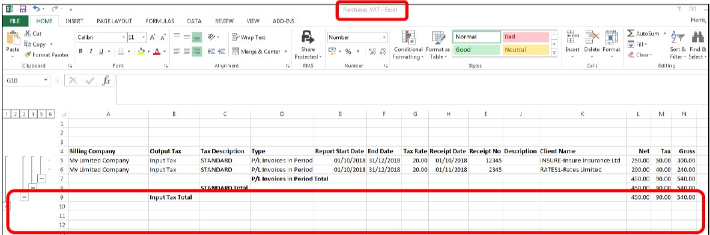
Task: Open Share Protected RMS button
Action: pos(308,45)
